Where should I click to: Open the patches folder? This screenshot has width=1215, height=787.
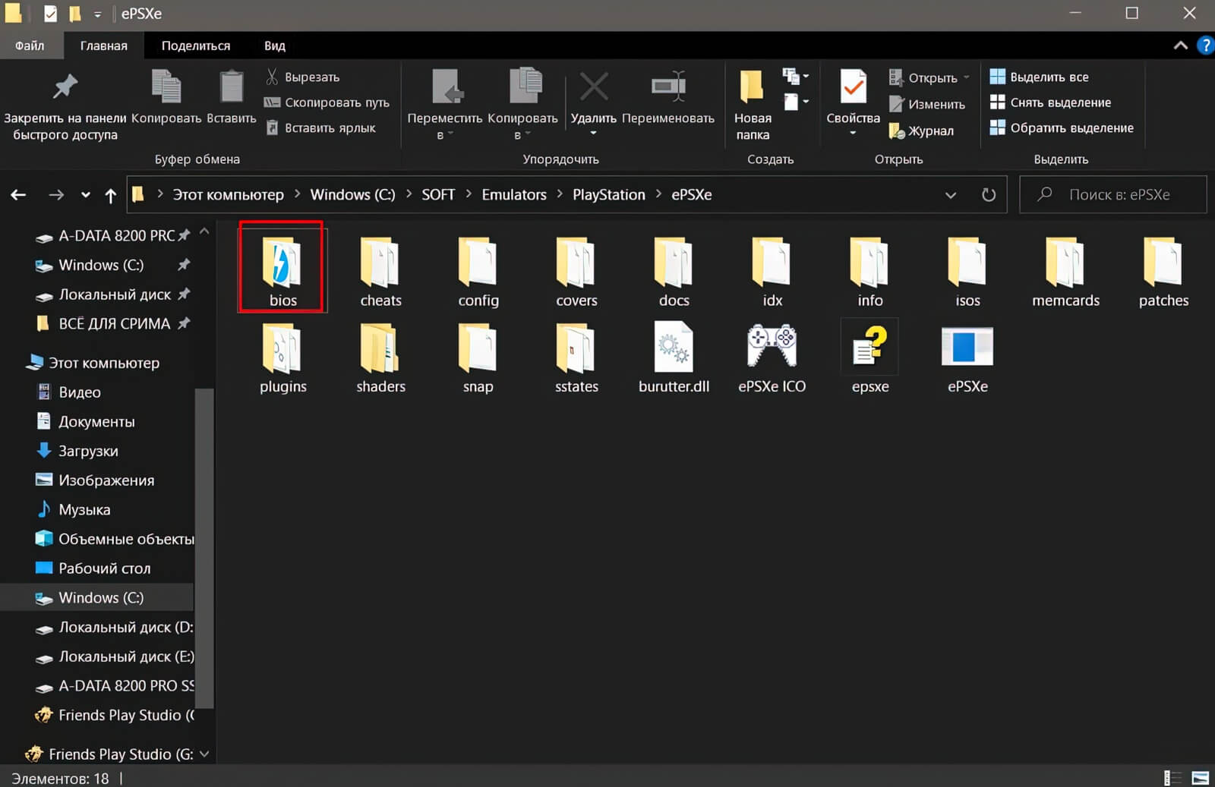(x=1163, y=272)
